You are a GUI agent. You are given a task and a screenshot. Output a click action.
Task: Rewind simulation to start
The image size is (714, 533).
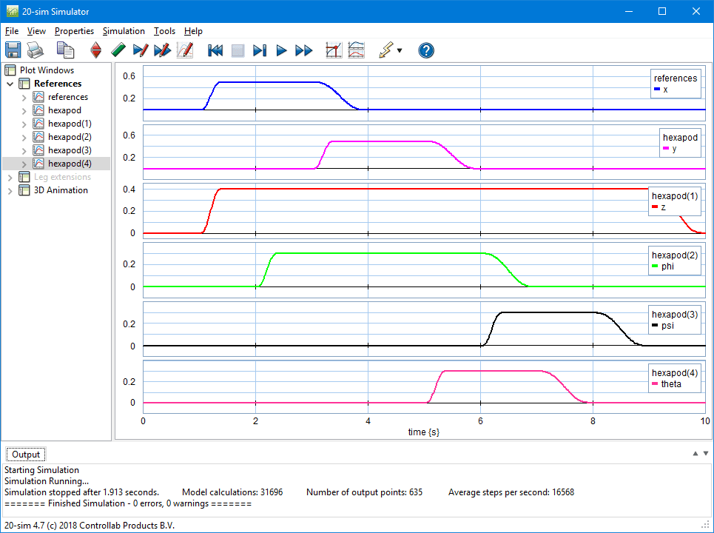click(215, 50)
